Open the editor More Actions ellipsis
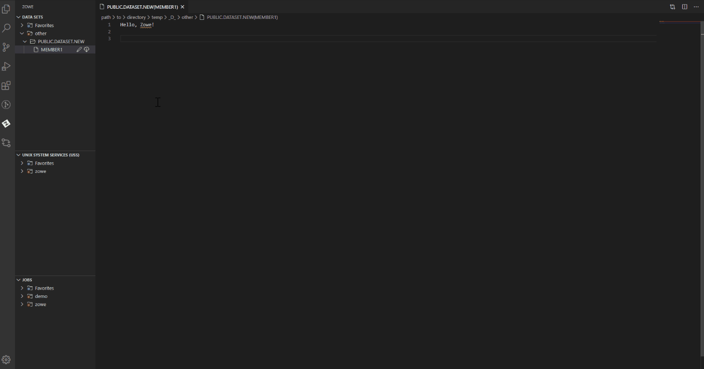The image size is (704, 369). tap(696, 7)
